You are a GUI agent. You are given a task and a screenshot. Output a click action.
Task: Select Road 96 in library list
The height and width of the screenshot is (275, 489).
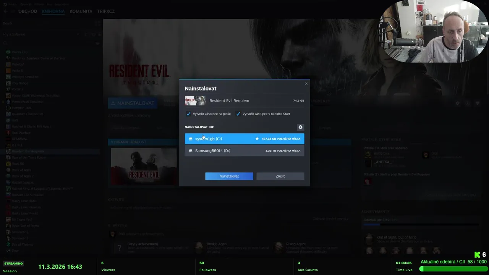tap(18, 163)
